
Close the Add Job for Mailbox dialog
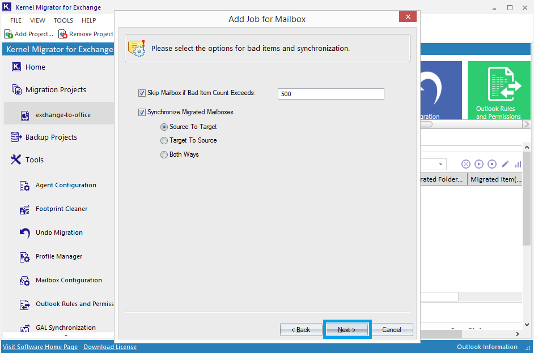pos(408,16)
